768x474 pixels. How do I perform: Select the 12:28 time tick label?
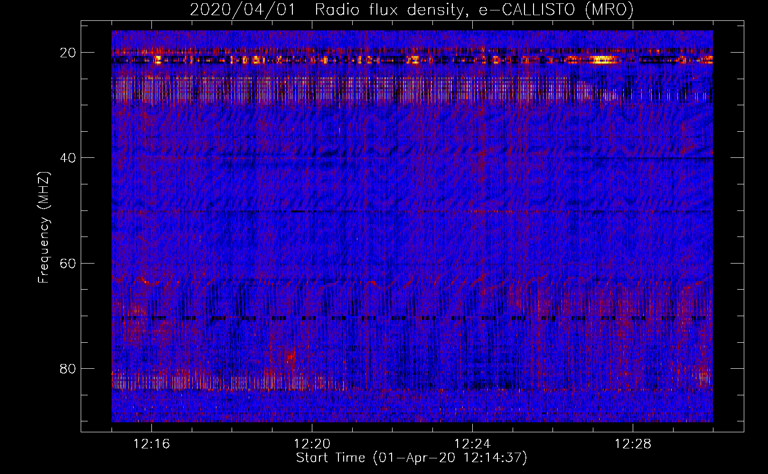point(633,444)
